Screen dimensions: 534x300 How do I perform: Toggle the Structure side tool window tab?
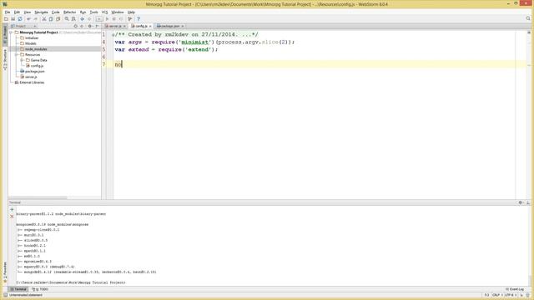point(5,59)
